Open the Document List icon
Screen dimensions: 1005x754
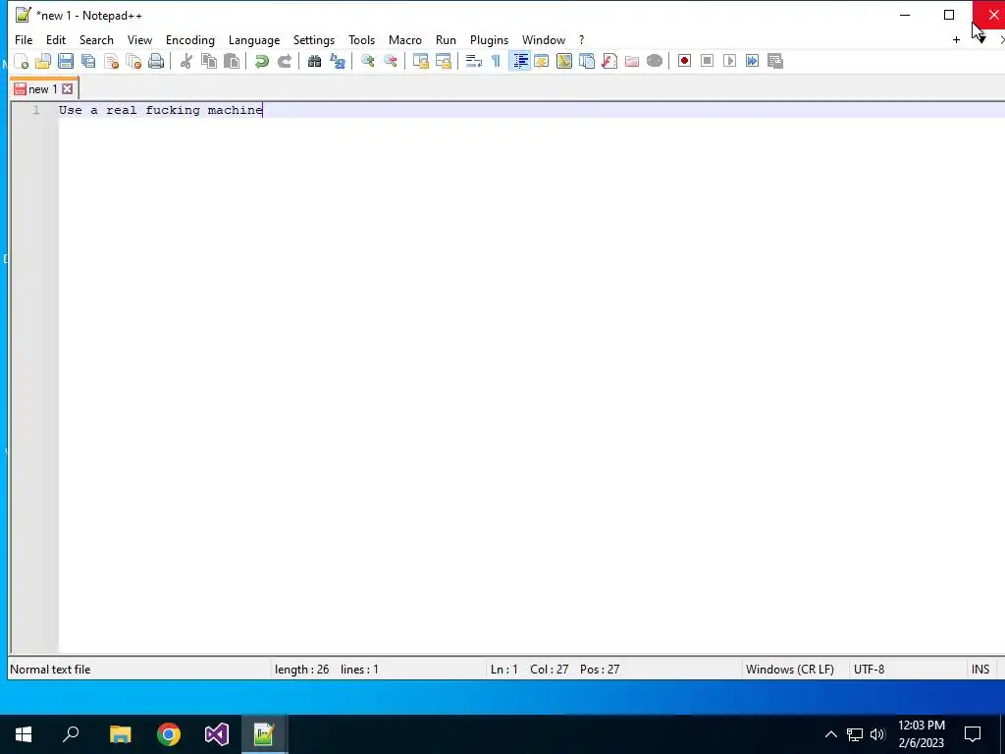(587, 61)
